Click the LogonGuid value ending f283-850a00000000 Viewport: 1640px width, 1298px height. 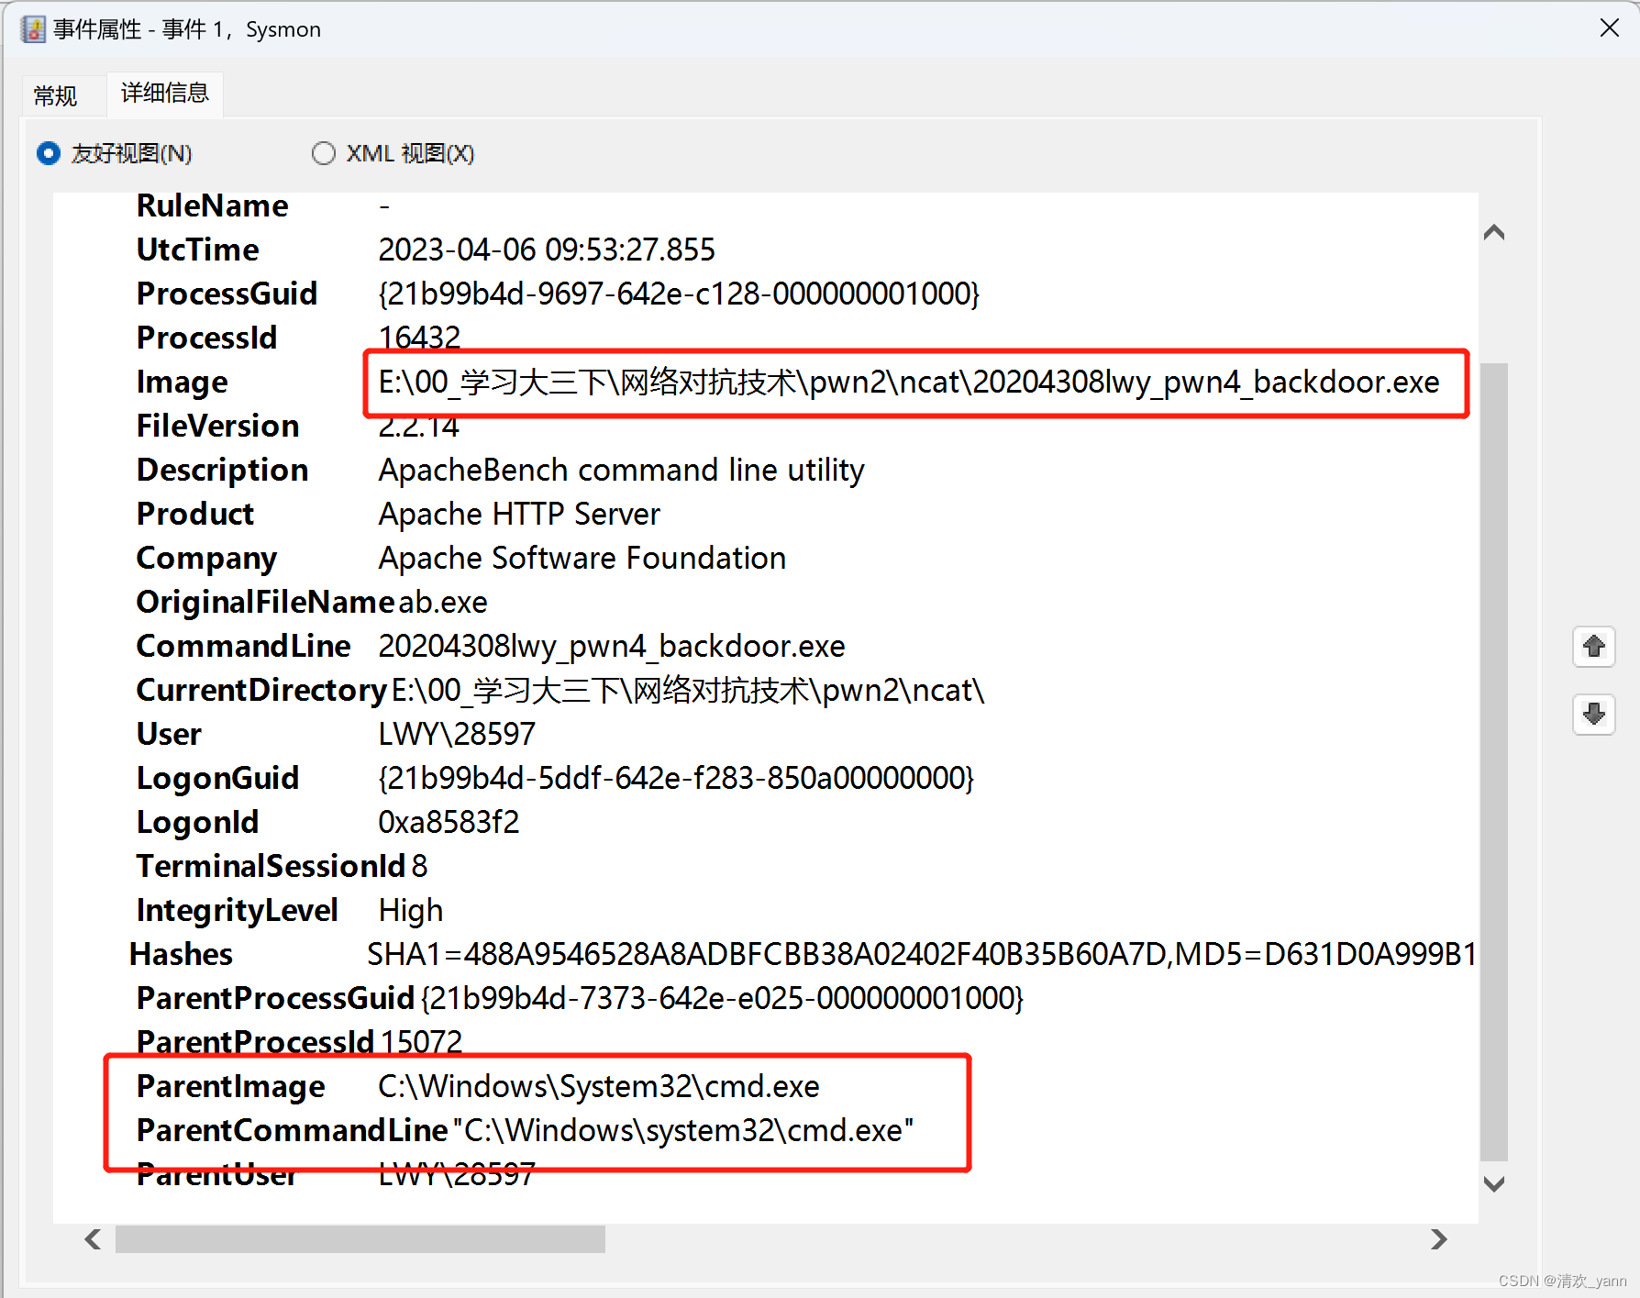676,778
